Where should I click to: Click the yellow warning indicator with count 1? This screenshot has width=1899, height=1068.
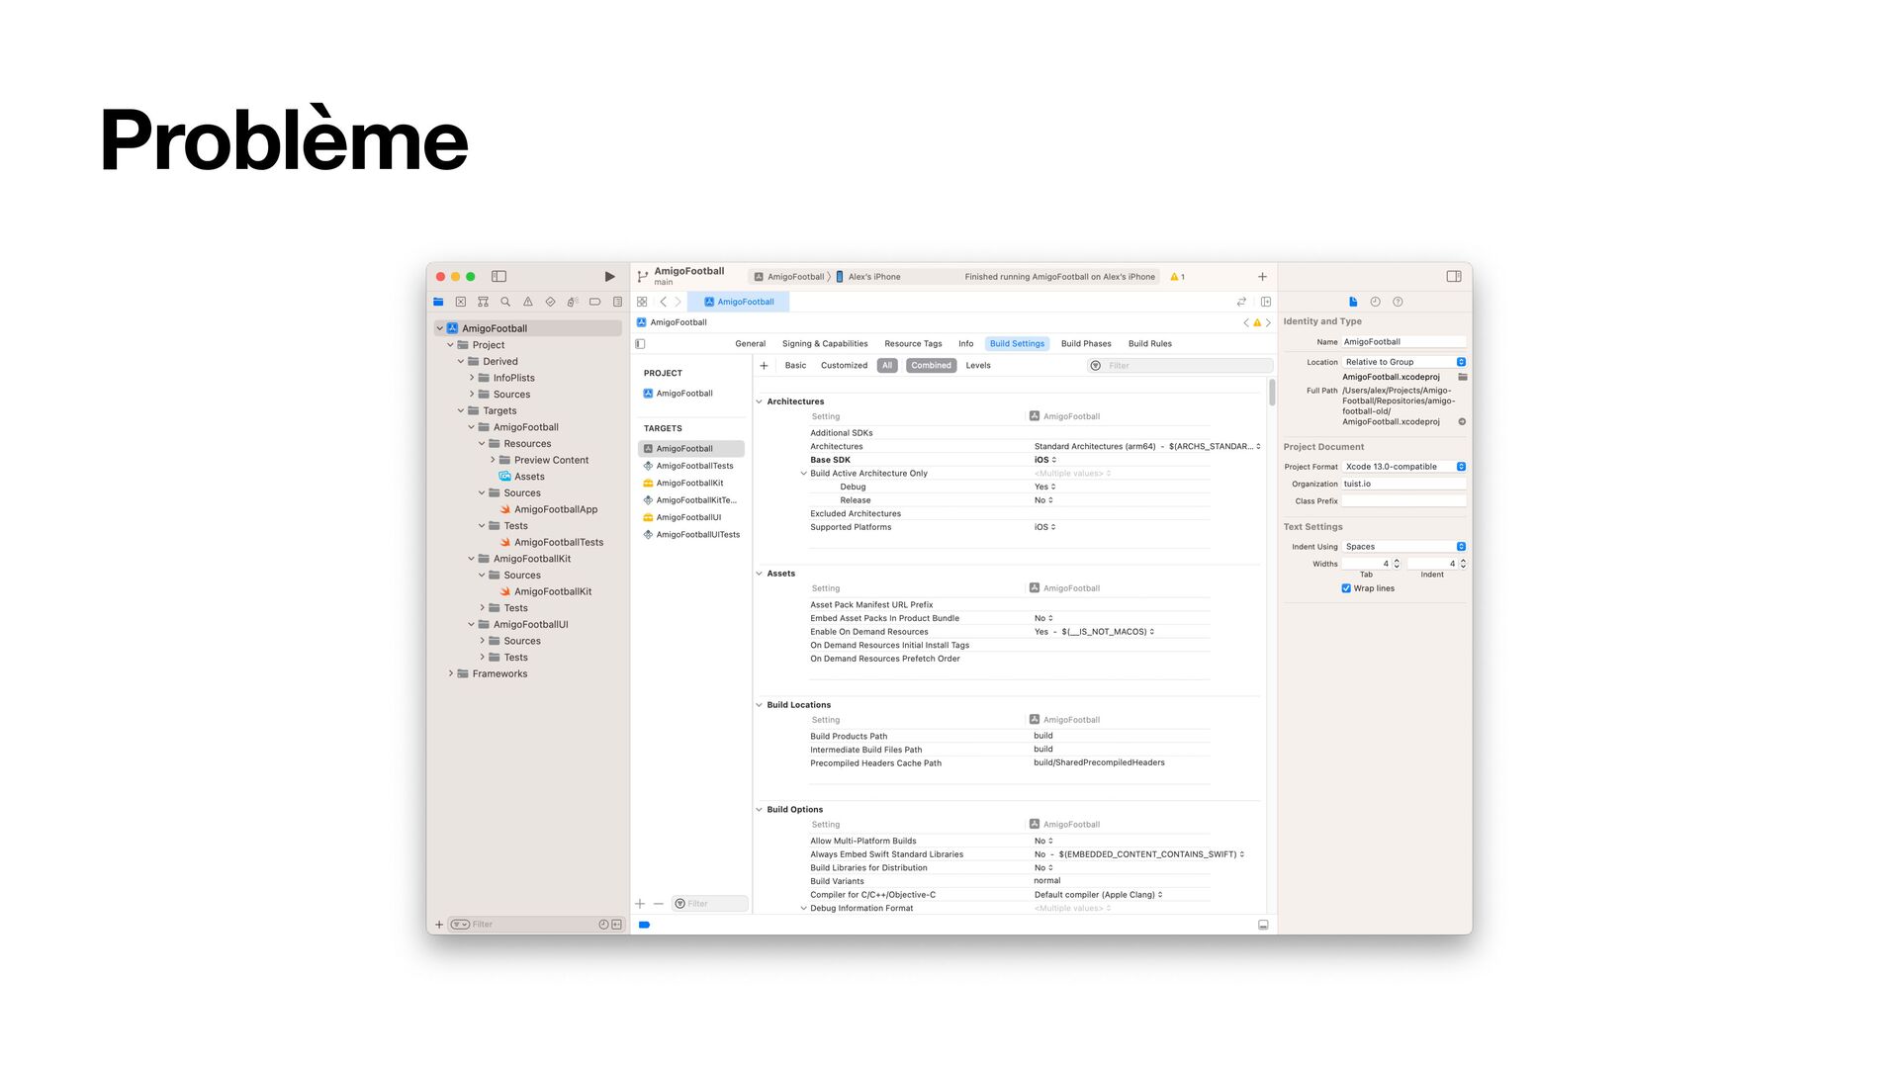[1177, 277]
